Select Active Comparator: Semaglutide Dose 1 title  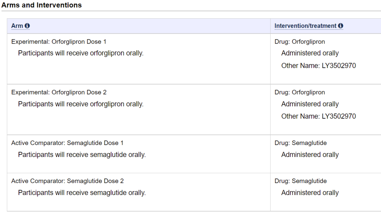67,143
